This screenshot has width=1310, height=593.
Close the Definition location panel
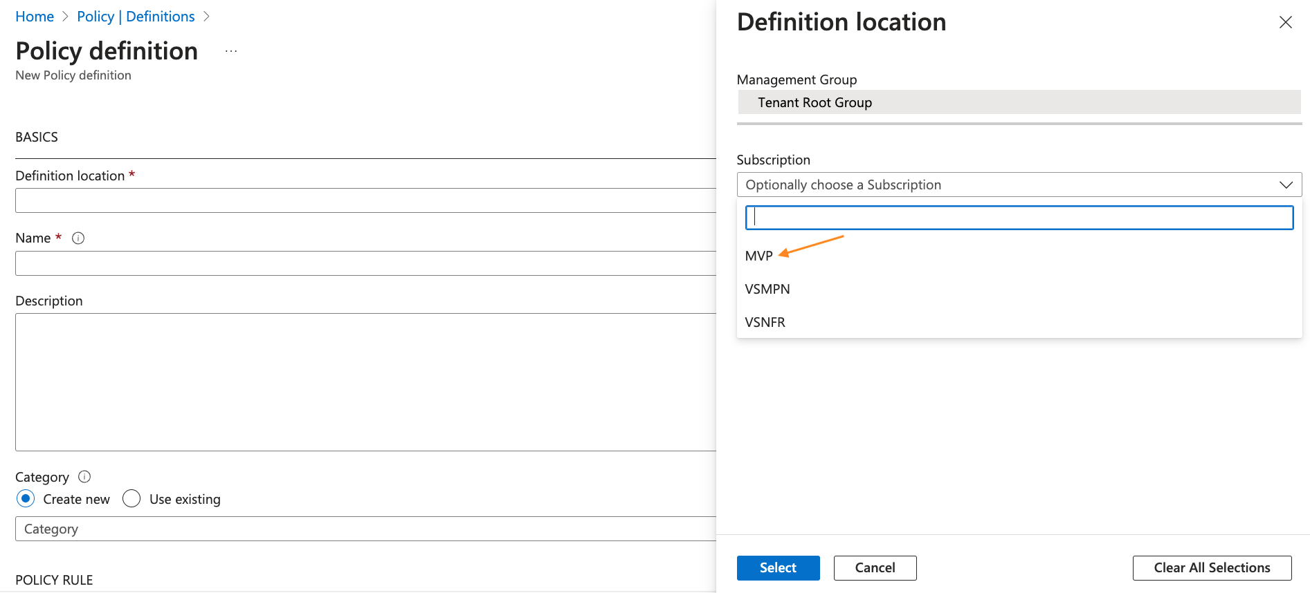(1285, 22)
